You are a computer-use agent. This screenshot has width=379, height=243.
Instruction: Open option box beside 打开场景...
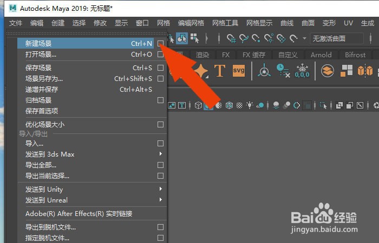(160, 55)
